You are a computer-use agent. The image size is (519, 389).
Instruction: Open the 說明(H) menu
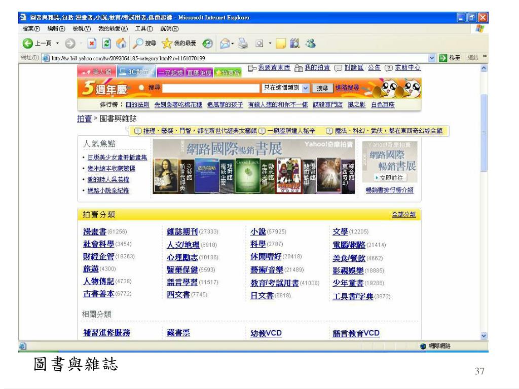pos(169,29)
